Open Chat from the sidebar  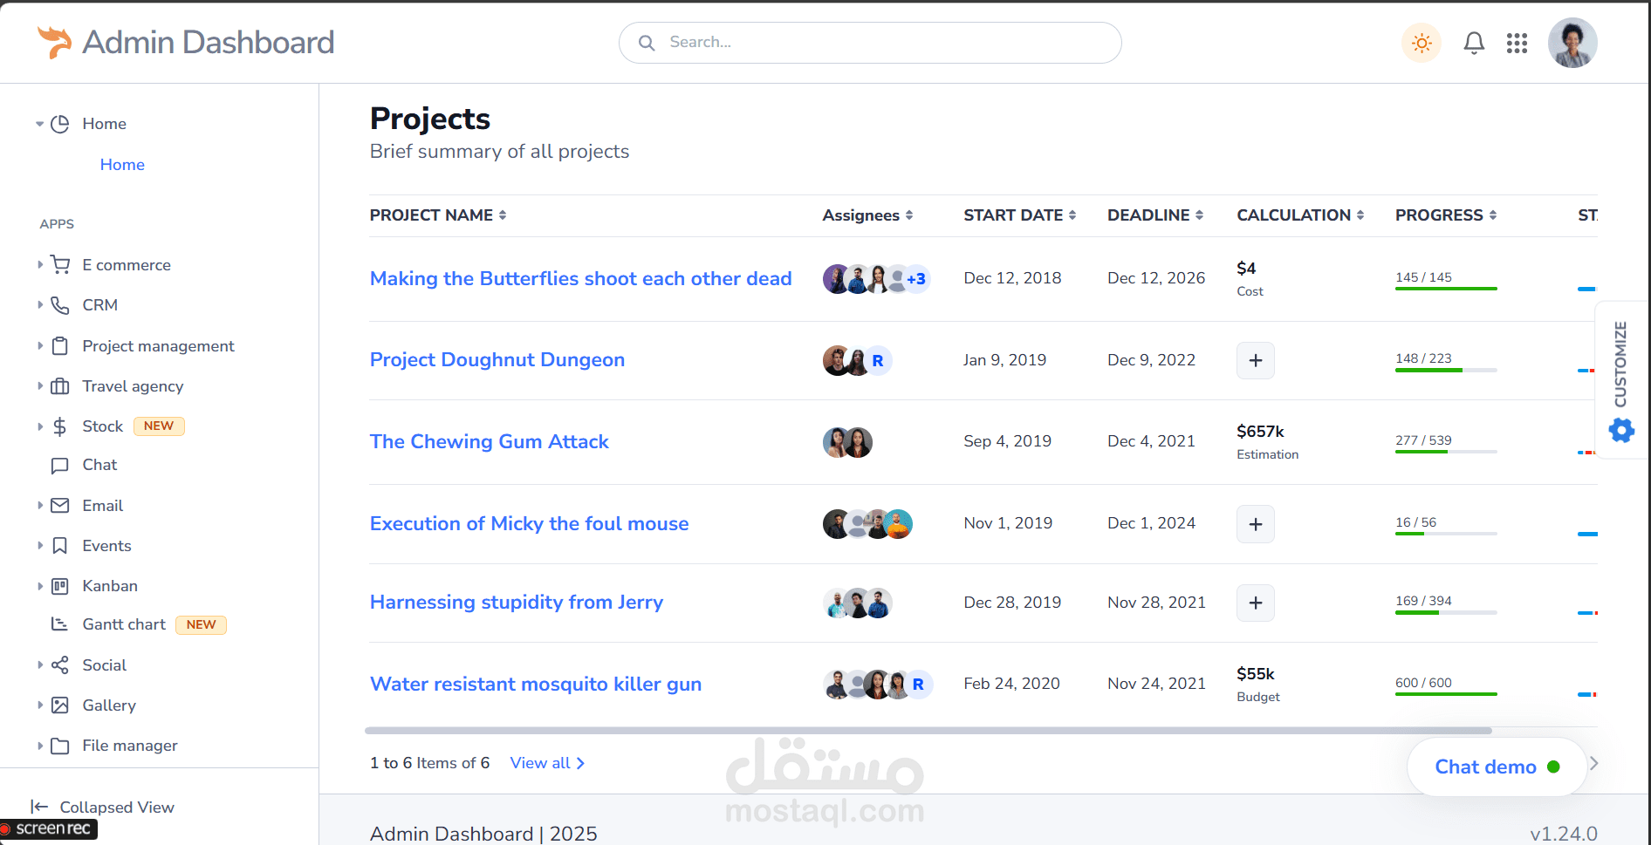tap(99, 465)
